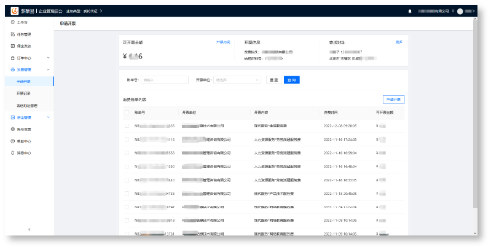Screen dimensions: 491x249
Task: Go to 寄送地址管理 submenu item
Action: coord(31,105)
